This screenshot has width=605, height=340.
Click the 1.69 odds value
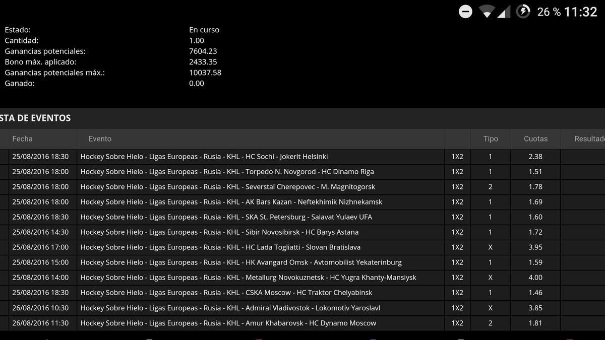[x=535, y=202]
